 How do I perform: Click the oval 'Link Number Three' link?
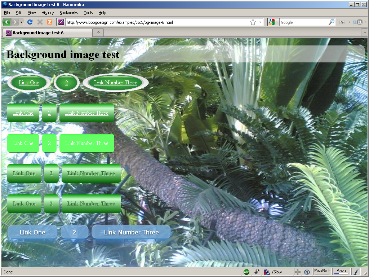tap(116, 83)
